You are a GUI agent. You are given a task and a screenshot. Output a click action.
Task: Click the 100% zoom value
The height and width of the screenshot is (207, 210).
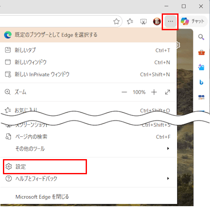point(139,92)
